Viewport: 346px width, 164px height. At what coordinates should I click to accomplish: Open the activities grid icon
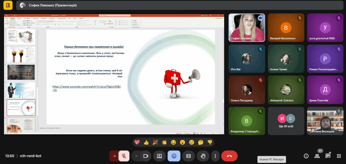click(339, 156)
